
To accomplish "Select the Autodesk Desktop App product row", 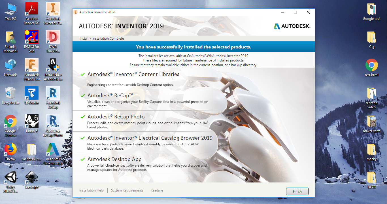I will [x=193, y=163].
